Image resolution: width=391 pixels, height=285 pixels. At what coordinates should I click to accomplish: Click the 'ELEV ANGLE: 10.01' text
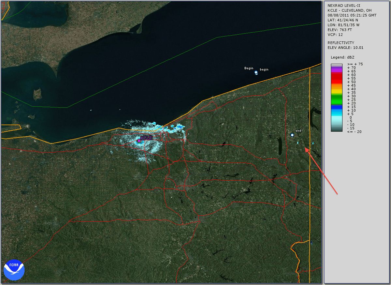(346, 47)
